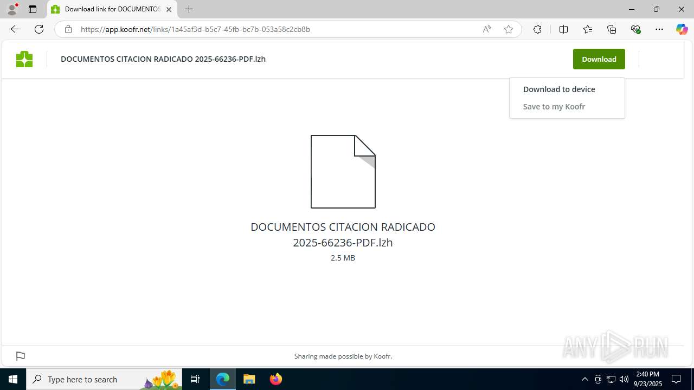Click file name below preview icon
This screenshot has height=390, width=694.
343,235
